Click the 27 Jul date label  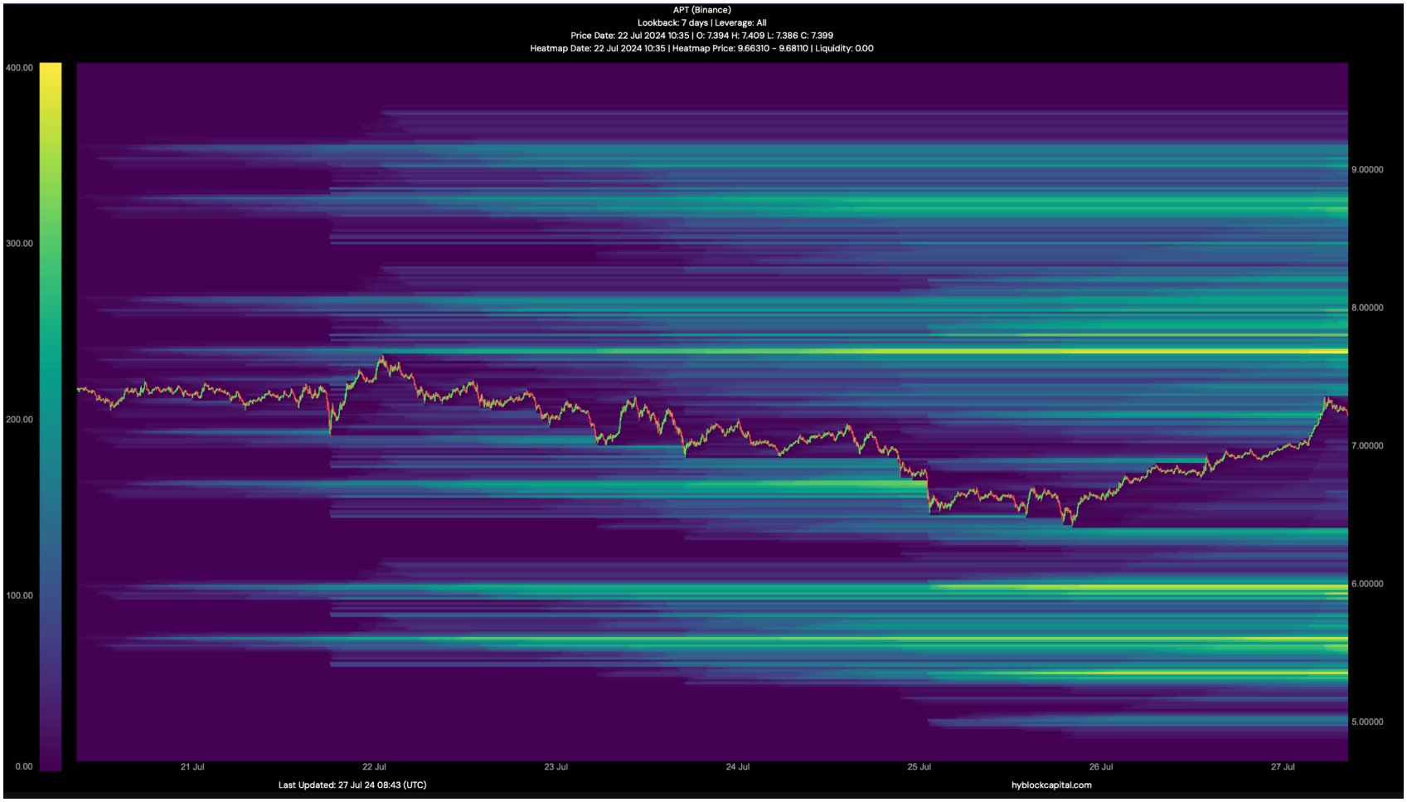click(x=1282, y=767)
